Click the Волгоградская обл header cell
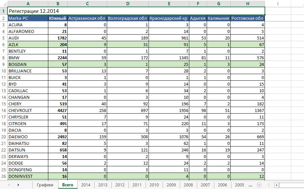Image resolution: width=304 pixels, height=189 pixels. 128,18
